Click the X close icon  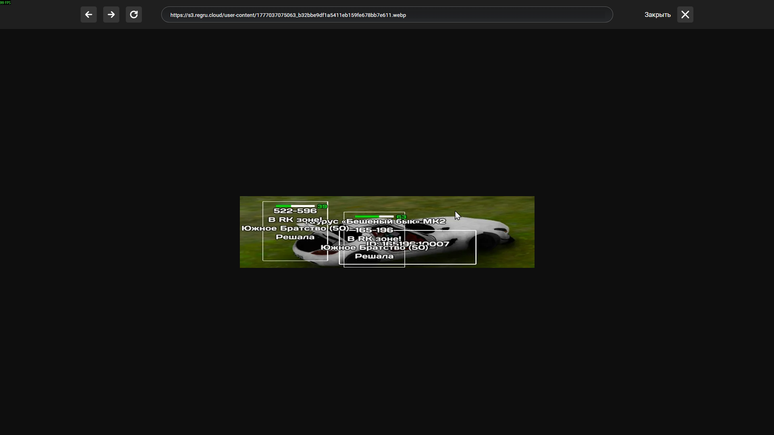click(x=685, y=15)
